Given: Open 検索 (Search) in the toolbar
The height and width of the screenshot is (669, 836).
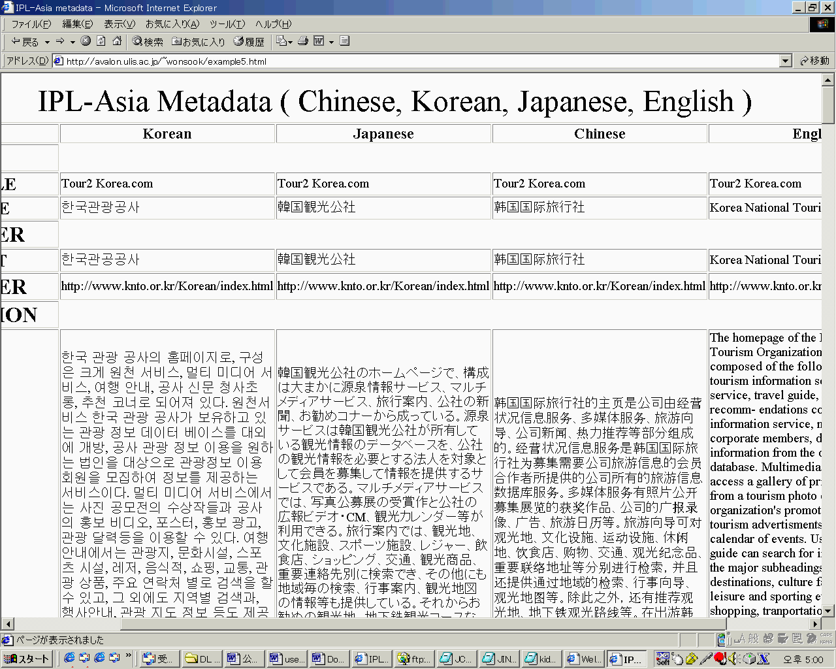Looking at the screenshot, I should (x=148, y=42).
